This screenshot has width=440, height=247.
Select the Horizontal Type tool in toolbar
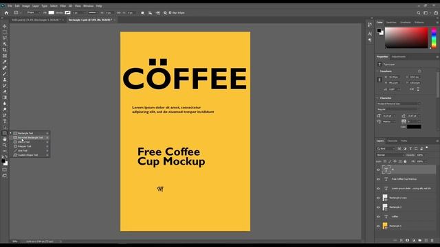point(5,121)
